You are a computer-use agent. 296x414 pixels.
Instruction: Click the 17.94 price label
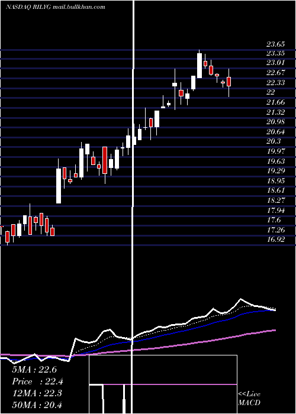275,211
